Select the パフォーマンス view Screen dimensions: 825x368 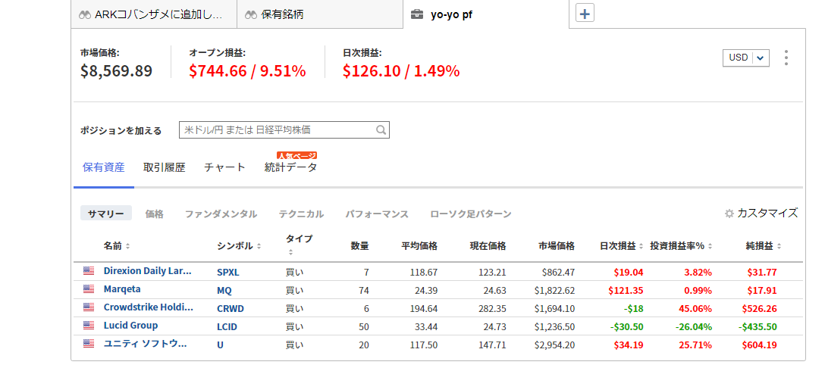coord(377,214)
